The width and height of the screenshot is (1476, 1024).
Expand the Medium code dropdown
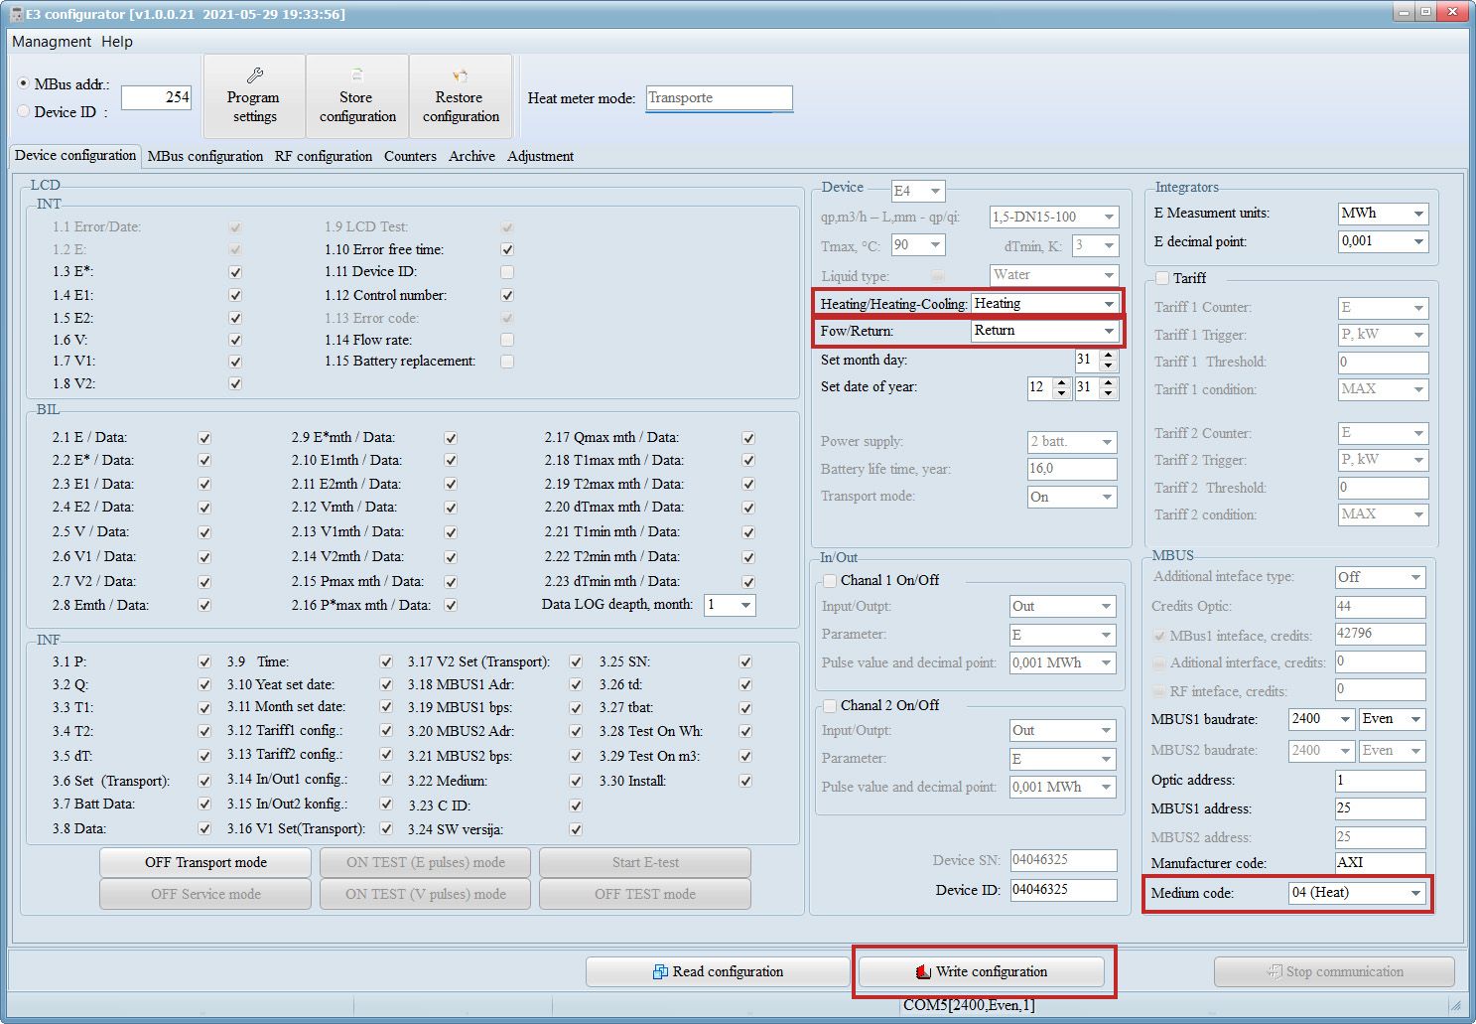pyautogui.click(x=1414, y=893)
